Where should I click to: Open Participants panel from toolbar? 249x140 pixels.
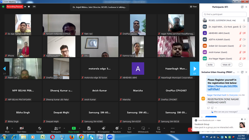click(56, 129)
